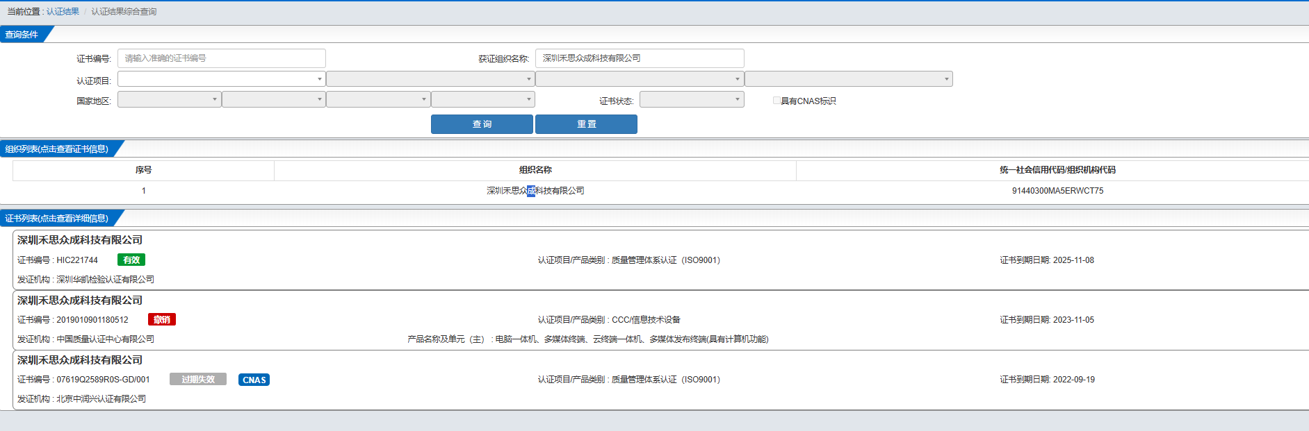Viewport: 1309px width, 431px height.
Task: Click expiry date 2025-11-08
Action: click(1073, 260)
